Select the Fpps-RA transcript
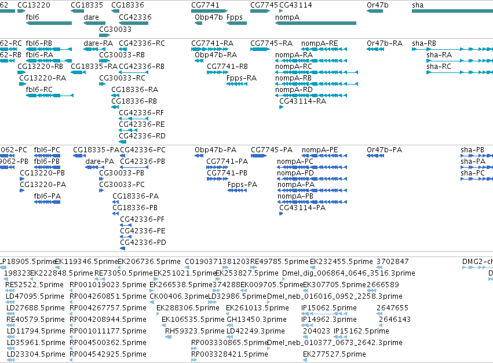Screen dimensions: 493x363 242,78
